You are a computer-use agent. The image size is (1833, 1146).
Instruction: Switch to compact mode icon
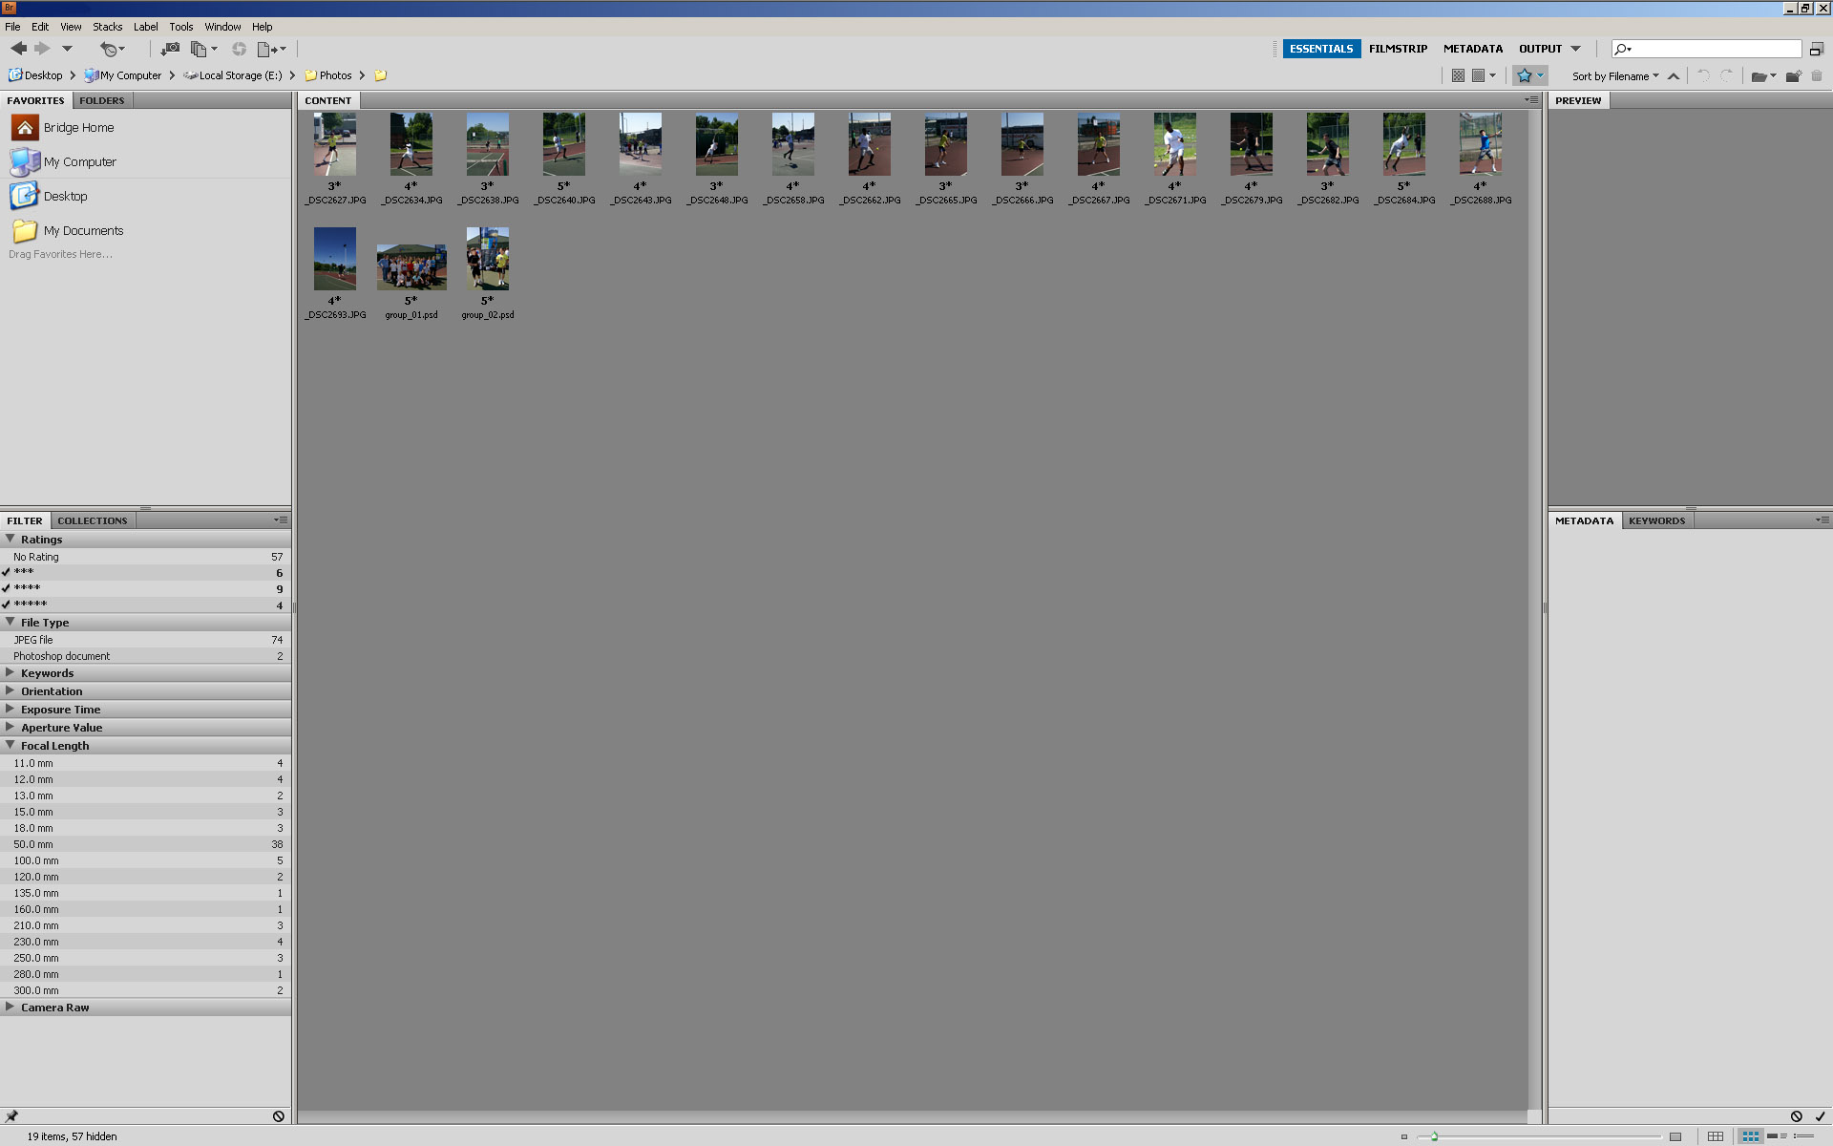tap(1816, 49)
